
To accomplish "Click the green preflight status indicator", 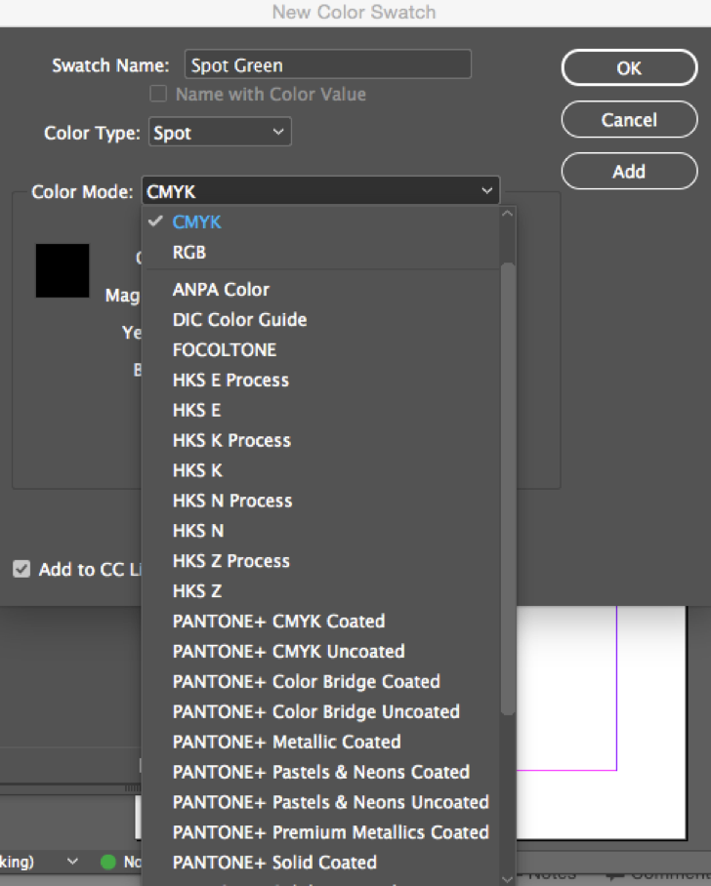I will tap(108, 862).
